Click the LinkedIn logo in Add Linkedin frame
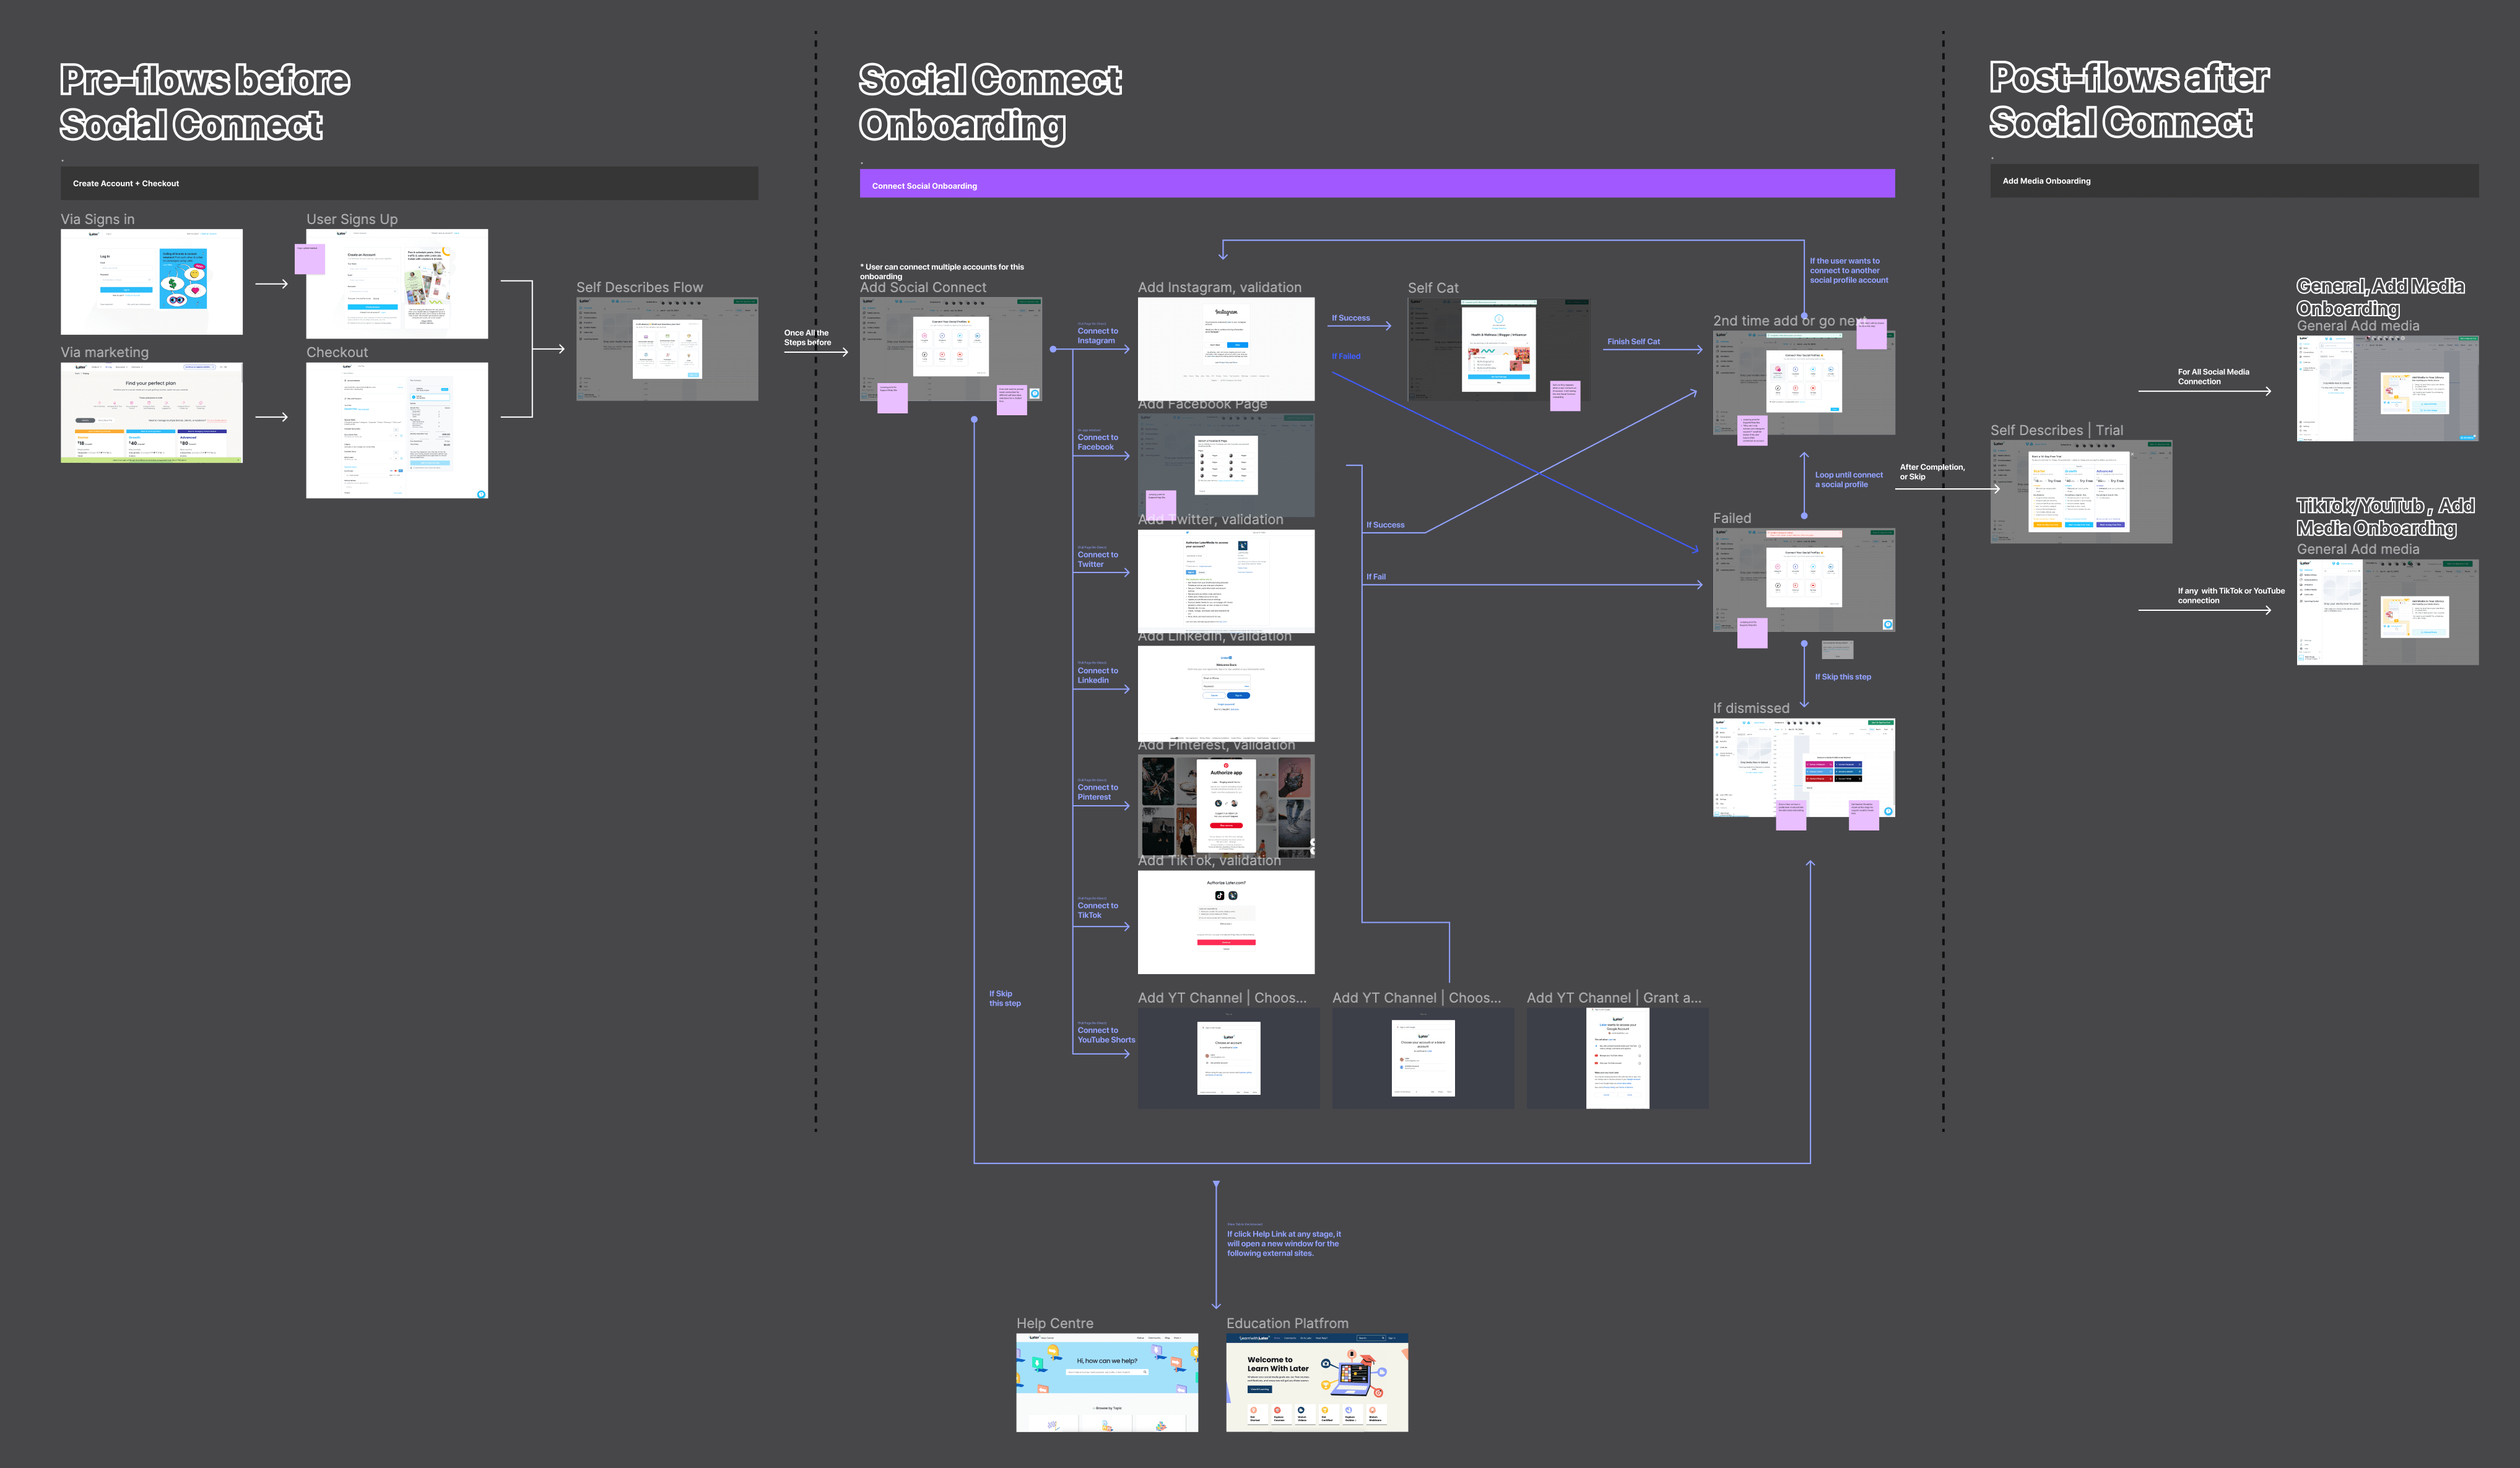 1226,657
